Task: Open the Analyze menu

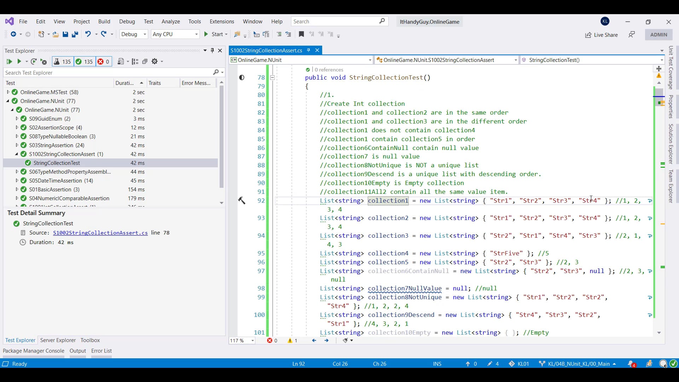Action: [171, 22]
